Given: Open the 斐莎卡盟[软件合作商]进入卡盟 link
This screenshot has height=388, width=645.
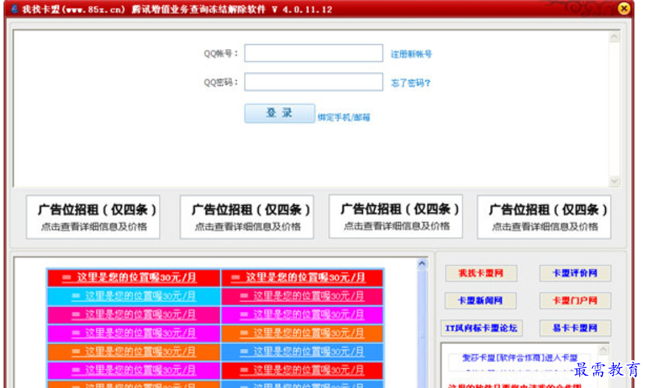Looking at the screenshot, I should pyautogui.click(x=520, y=358).
